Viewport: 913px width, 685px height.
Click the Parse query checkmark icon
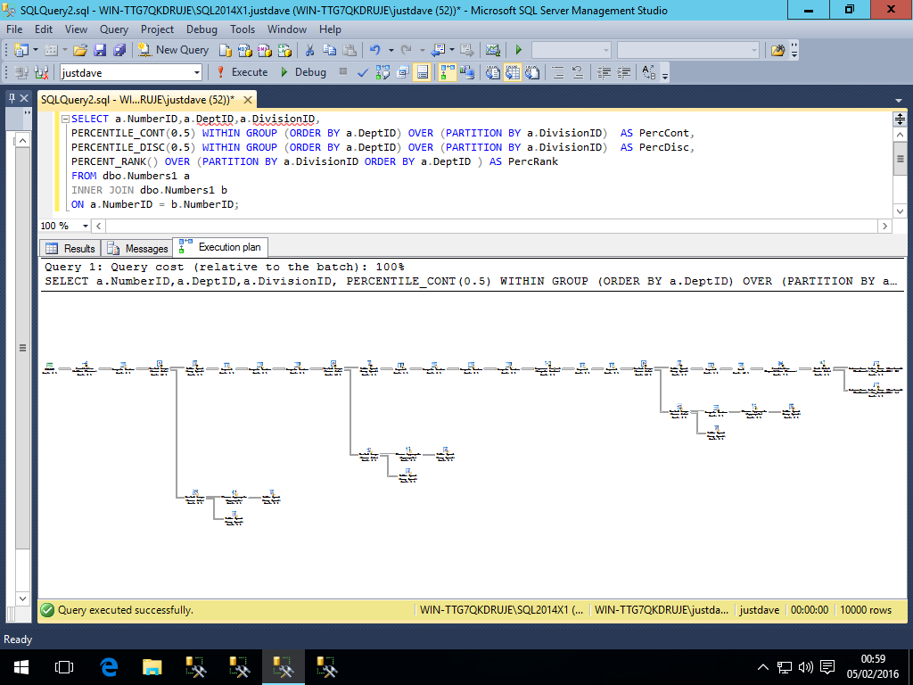pos(364,72)
